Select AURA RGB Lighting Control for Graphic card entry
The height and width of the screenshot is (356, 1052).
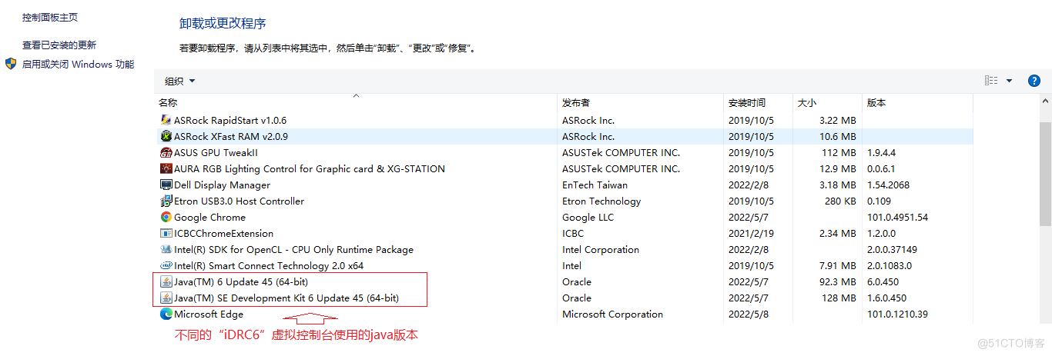click(565, 168)
